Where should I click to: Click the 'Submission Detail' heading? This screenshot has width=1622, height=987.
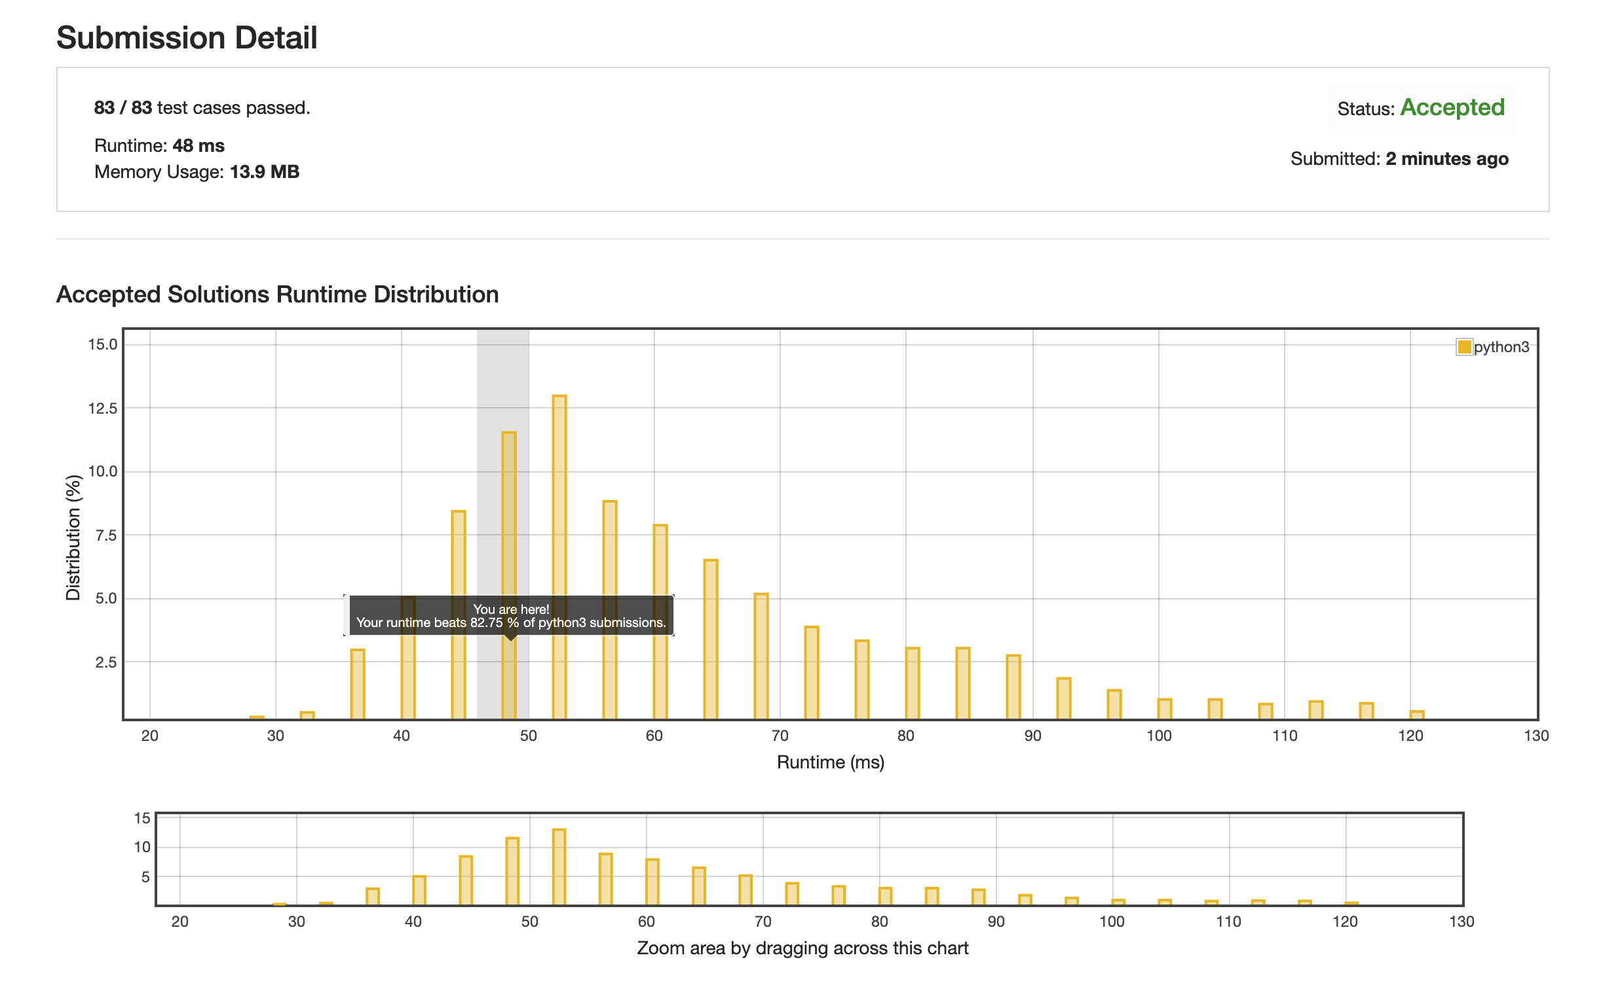[188, 38]
